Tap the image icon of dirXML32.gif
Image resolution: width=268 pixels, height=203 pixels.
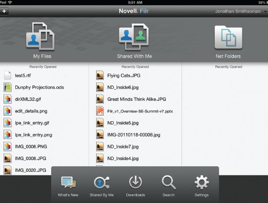(x=8, y=99)
